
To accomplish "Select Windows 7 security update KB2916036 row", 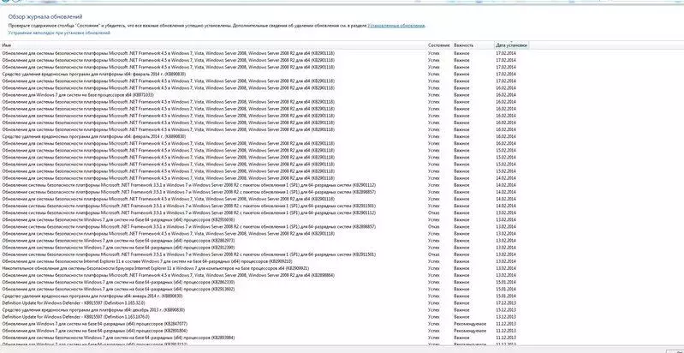I will coord(265,219).
